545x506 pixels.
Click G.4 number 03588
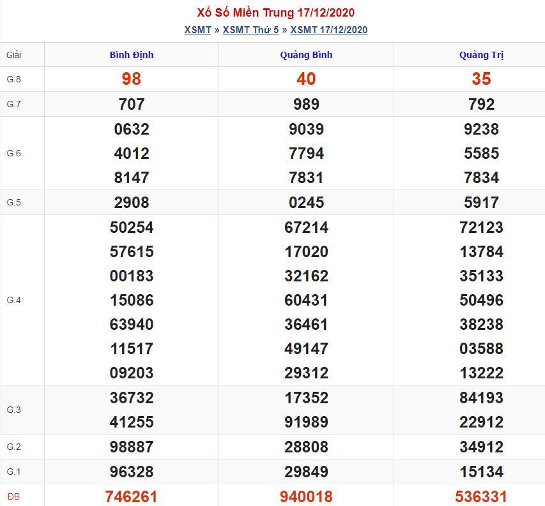click(x=481, y=349)
